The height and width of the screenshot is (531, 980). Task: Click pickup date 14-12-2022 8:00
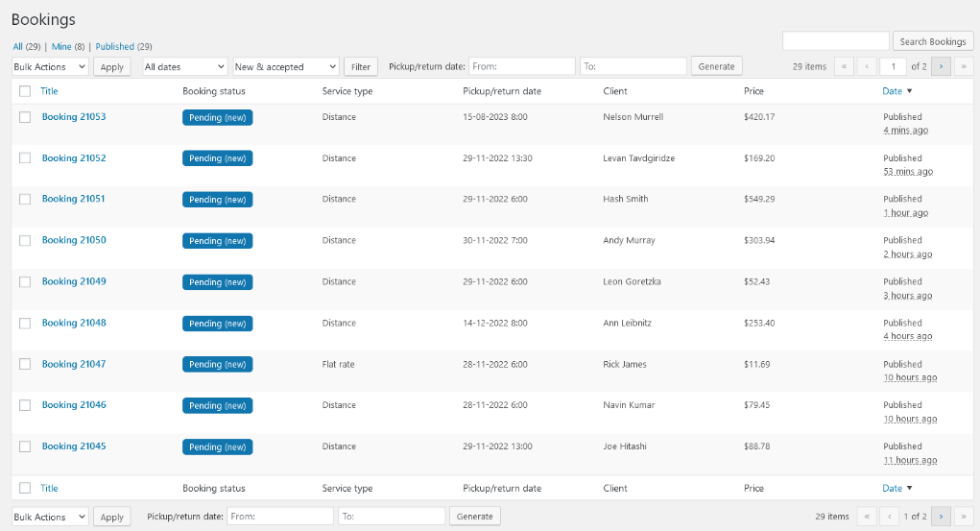tap(495, 323)
